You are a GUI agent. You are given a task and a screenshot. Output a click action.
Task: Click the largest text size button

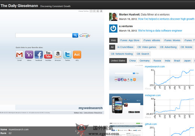point(101,11)
